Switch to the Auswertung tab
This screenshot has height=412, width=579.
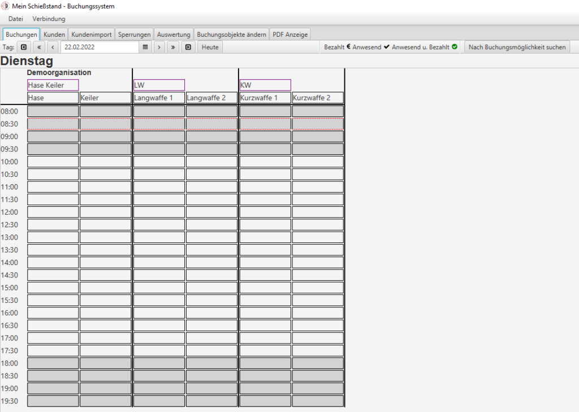tap(174, 34)
